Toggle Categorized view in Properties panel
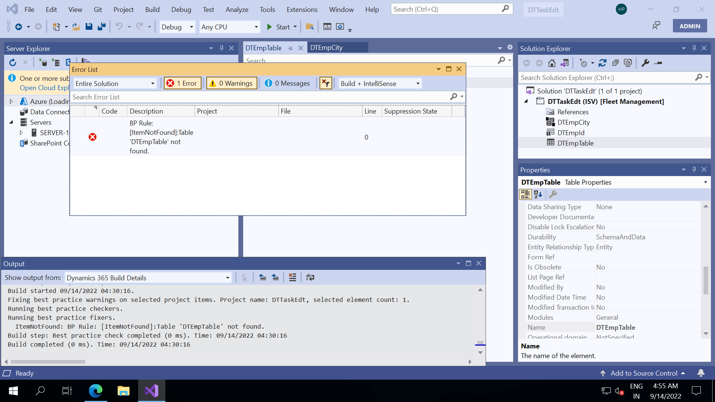 pyautogui.click(x=525, y=194)
